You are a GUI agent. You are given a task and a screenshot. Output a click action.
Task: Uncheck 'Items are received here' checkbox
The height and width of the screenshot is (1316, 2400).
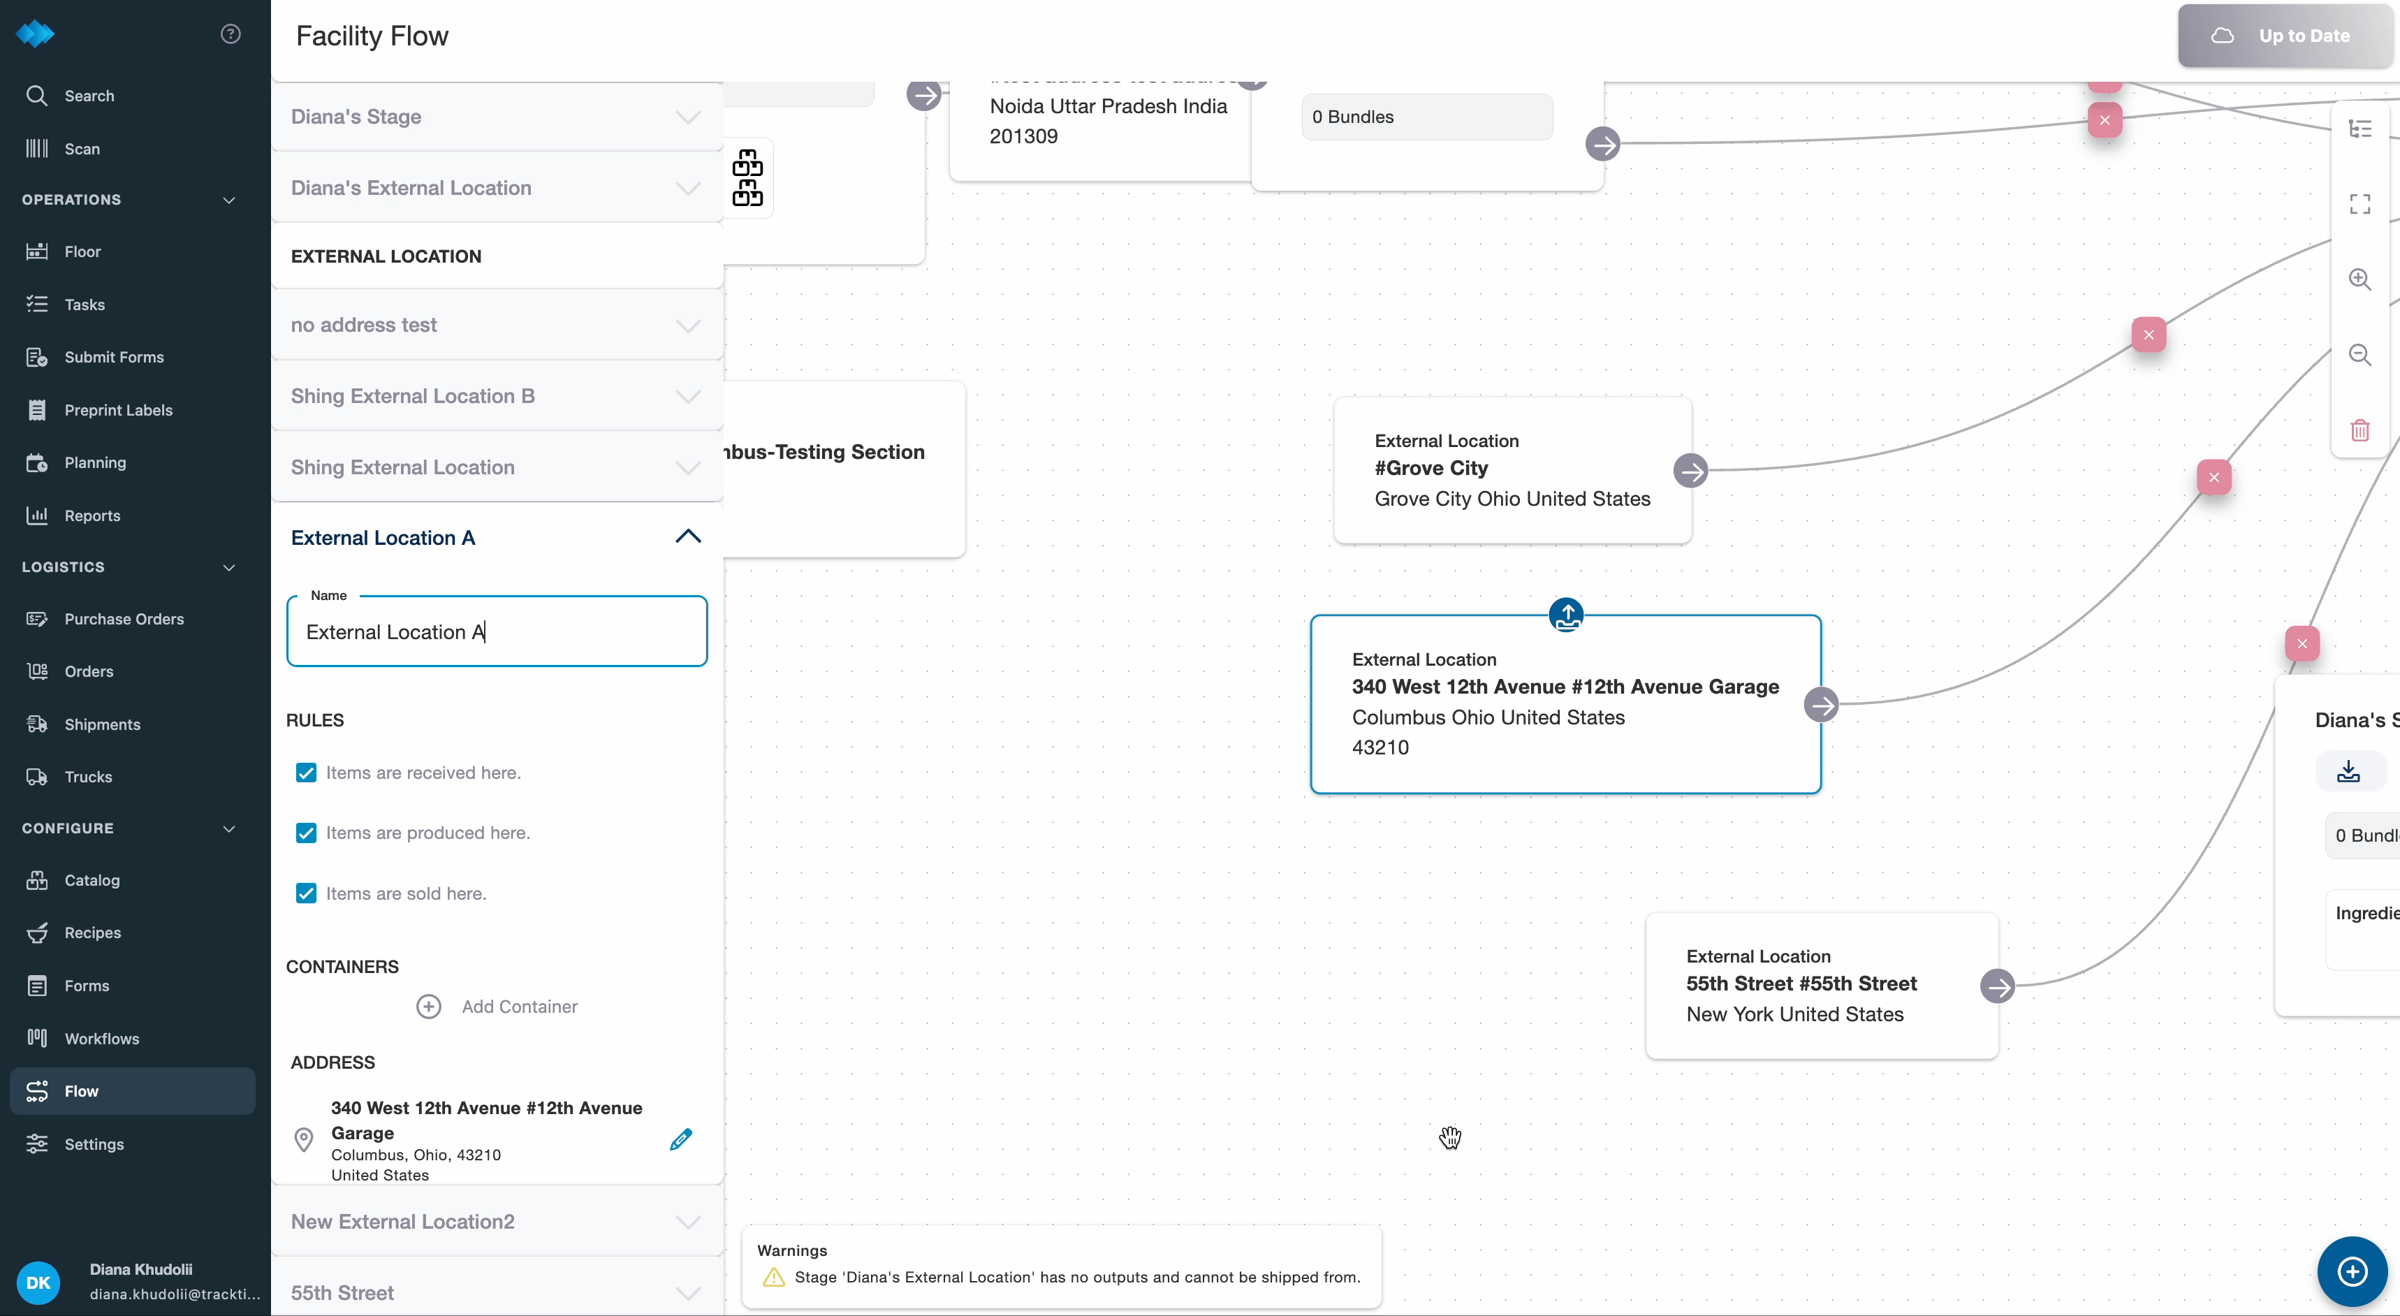point(306,773)
